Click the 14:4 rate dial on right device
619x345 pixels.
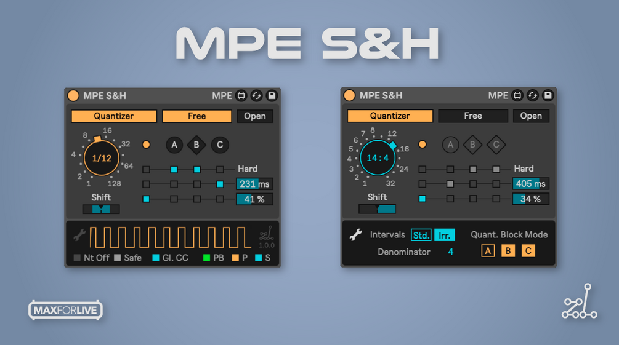tap(378, 157)
